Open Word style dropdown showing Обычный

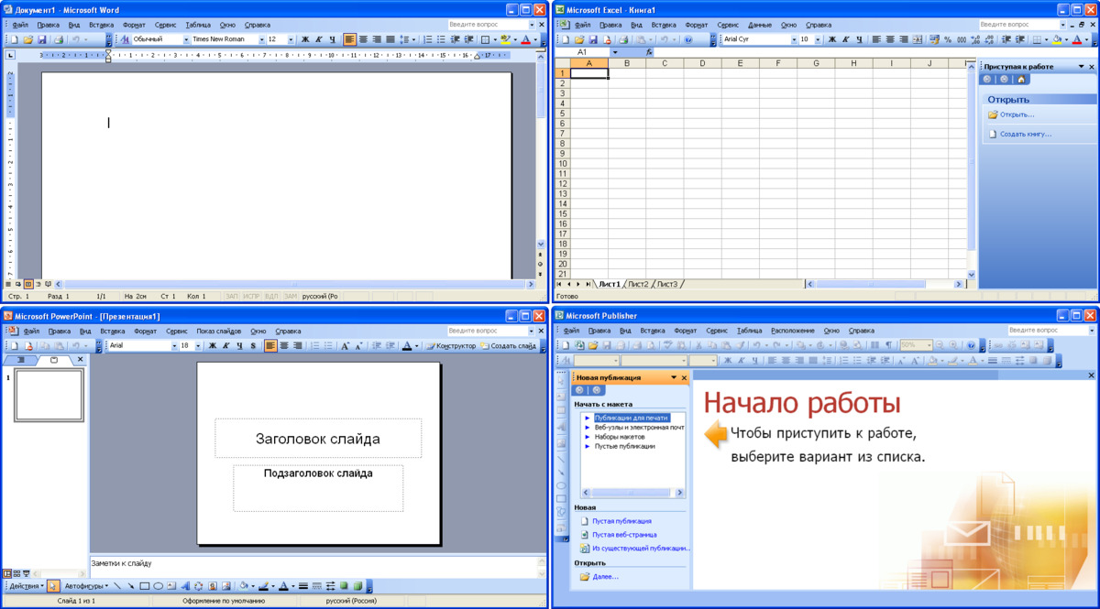pyautogui.click(x=186, y=39)
